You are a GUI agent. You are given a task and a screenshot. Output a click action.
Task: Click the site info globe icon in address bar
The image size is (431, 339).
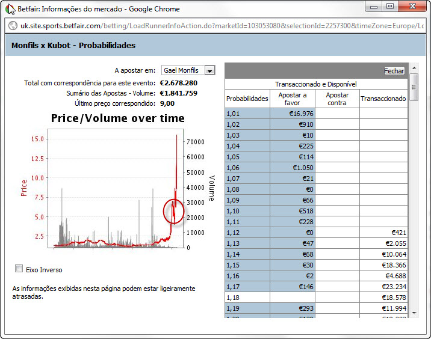point(13,26)
